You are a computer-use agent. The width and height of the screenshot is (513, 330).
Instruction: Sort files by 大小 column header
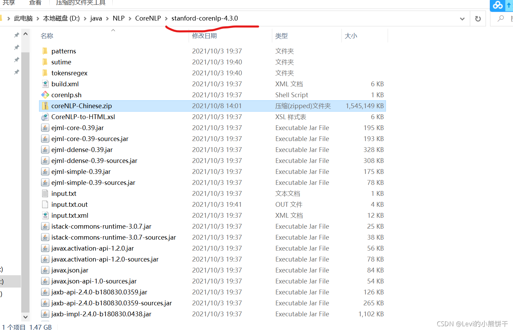[351, 36]
